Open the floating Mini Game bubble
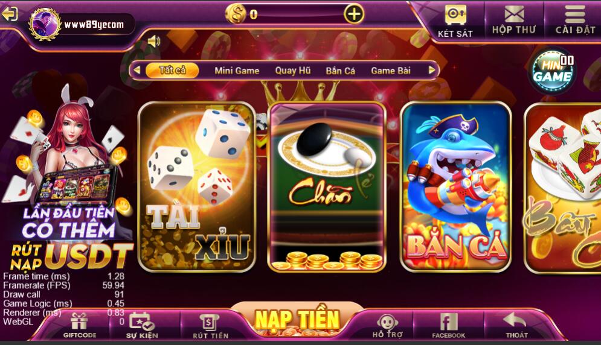The image size is (601, 345). pos(553,71)
